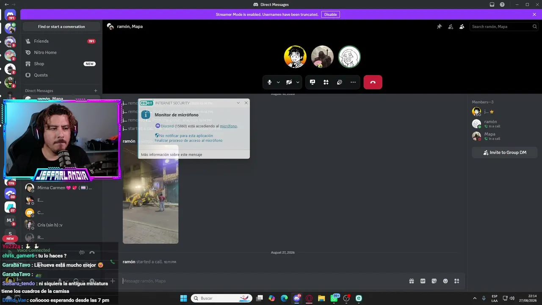Open volume control in system tray
This screenshot has height=305, width=542.
point(512,298)
